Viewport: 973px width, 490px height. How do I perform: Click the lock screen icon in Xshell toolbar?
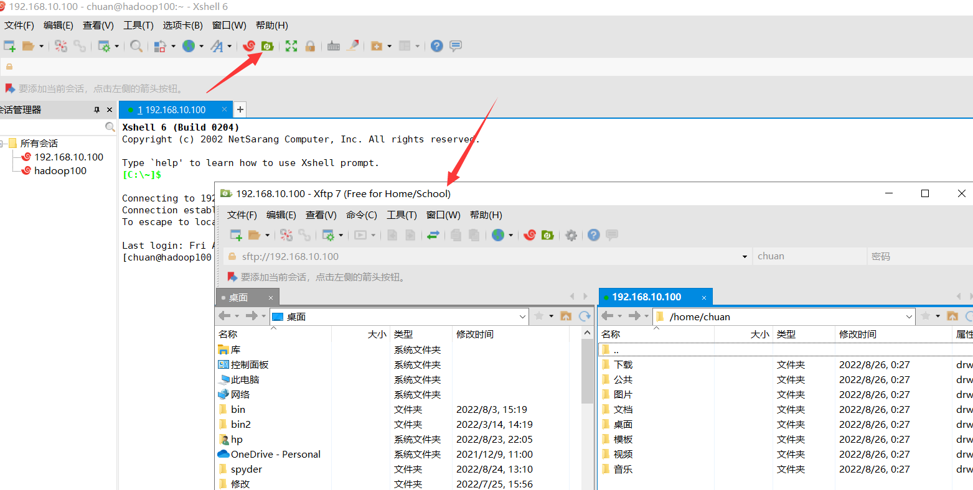tap(310, 46)
